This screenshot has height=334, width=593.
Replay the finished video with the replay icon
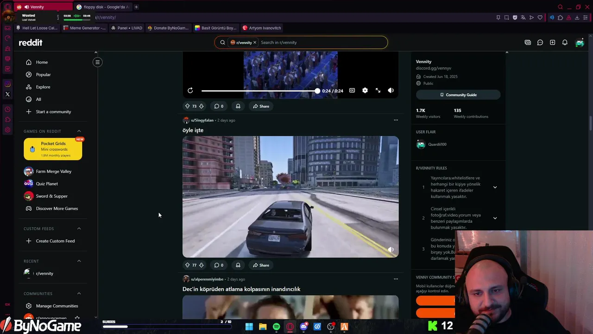[x=190, y=90]
